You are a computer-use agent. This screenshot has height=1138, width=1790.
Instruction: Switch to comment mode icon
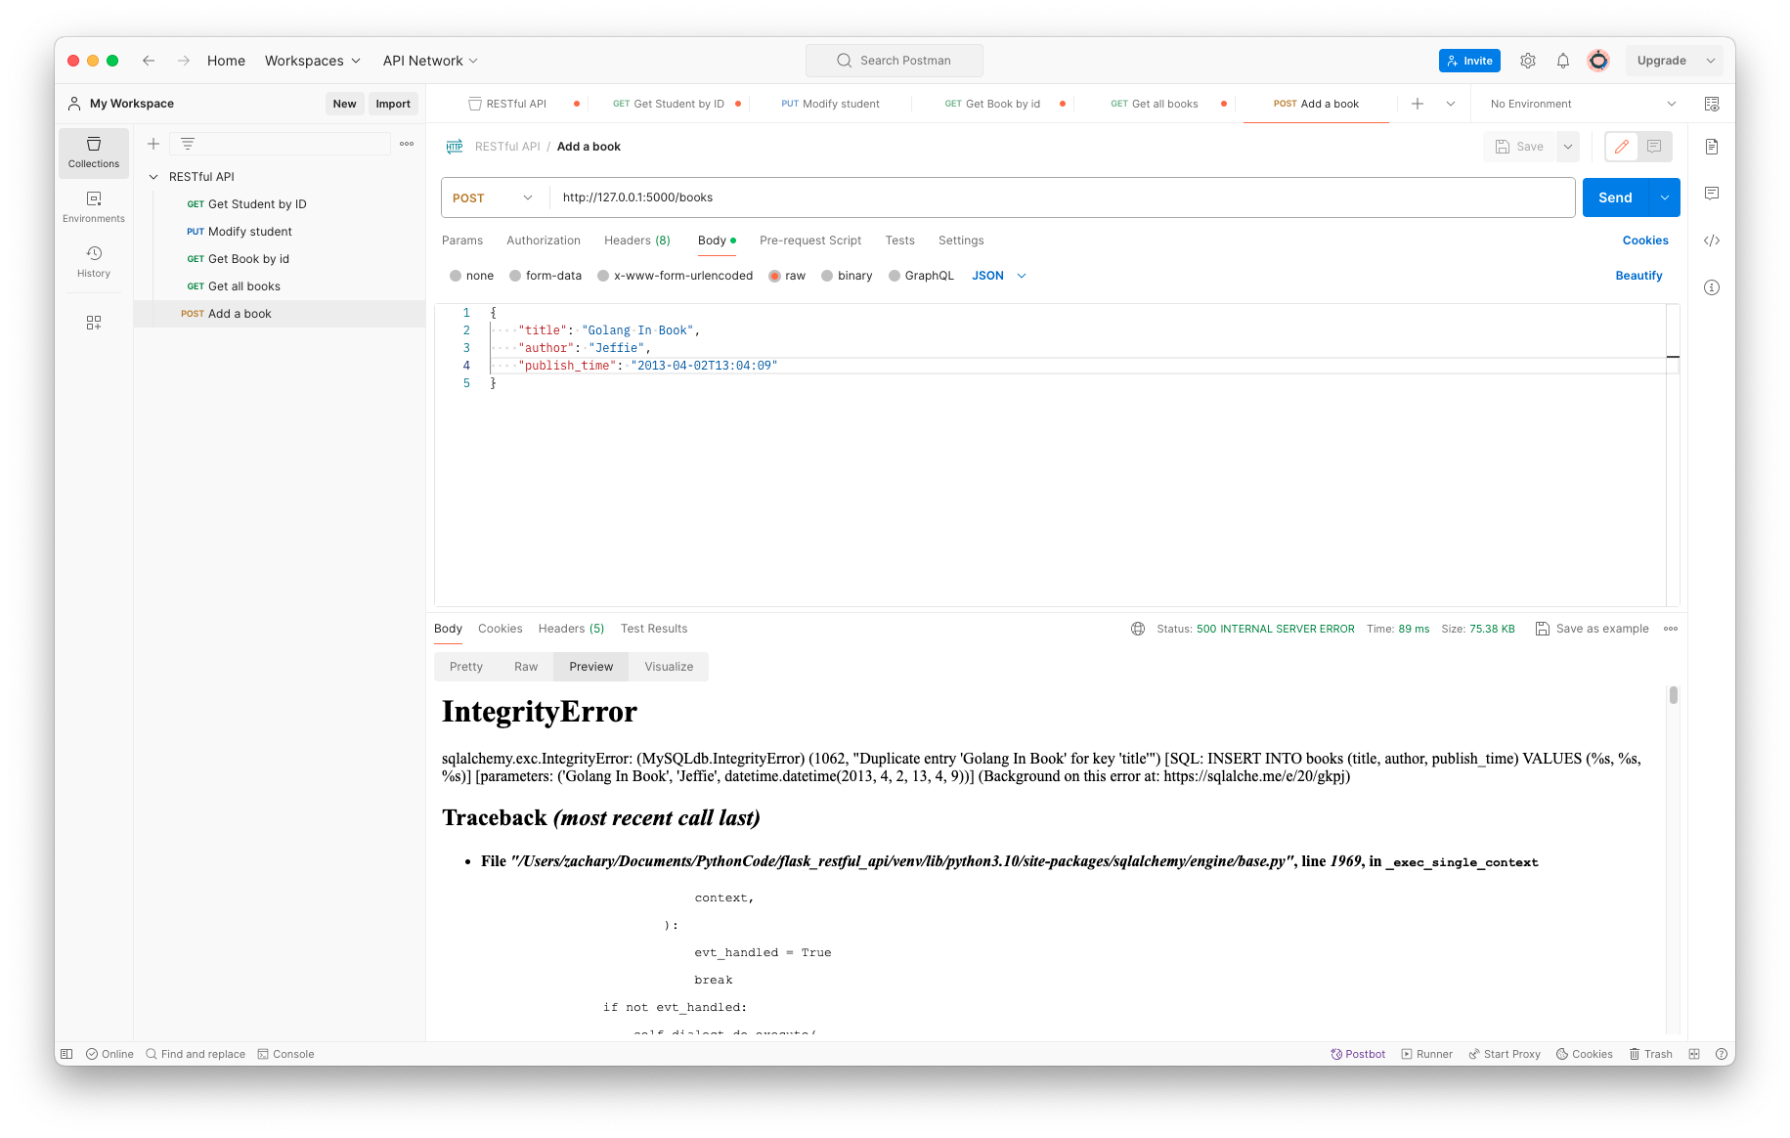[x=1654, y=147]
